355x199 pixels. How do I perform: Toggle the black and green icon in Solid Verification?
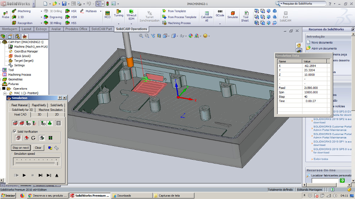pos(50,138)
